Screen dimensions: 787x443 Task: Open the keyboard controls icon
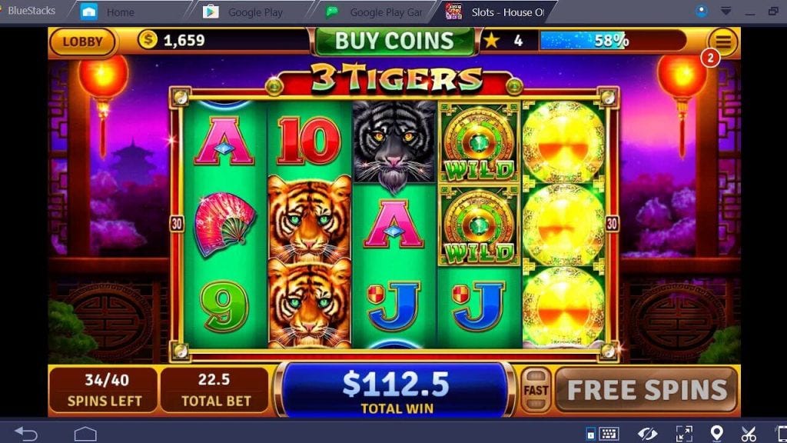point(609,434)
